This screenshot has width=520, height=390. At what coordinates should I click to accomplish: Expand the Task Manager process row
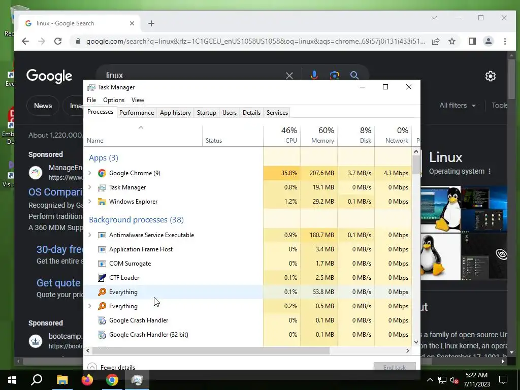[89, 187]
